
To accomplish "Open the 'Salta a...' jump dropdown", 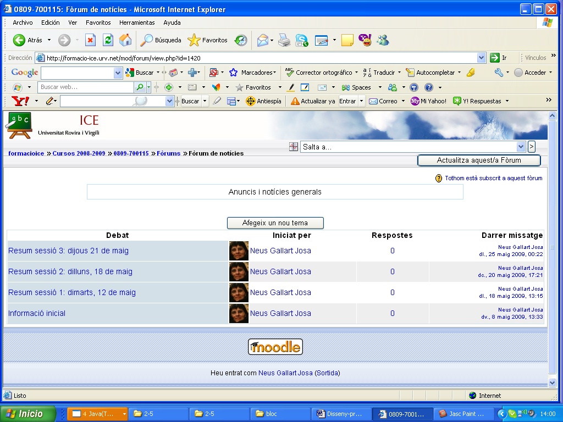I will pyautogui.click(x=521, y=147).
